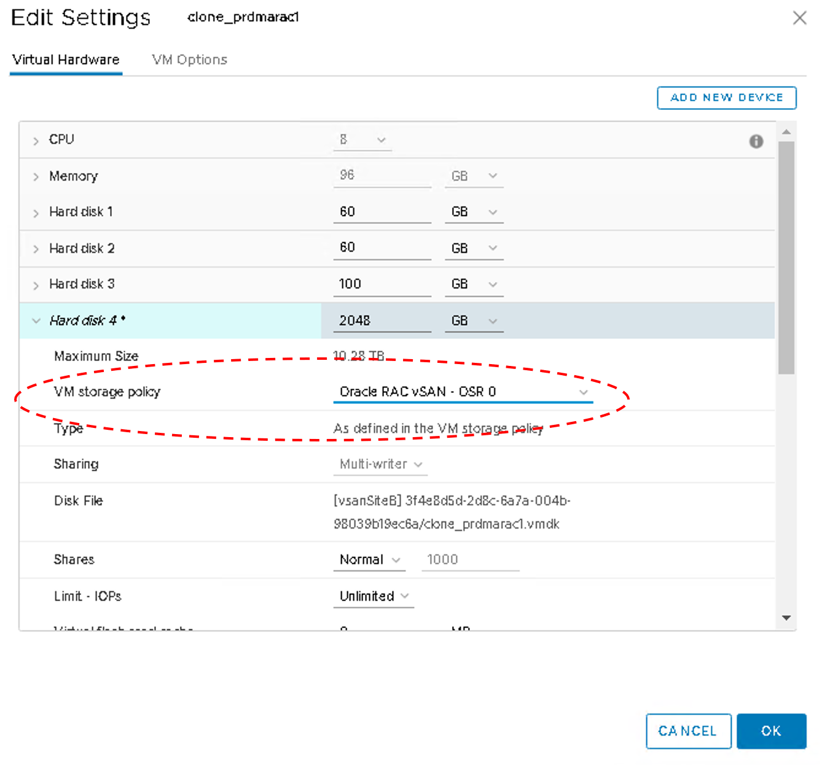The image size is (822, 765).
Task: Open the VM storage policy dropdown
Action: pos(463,392)
